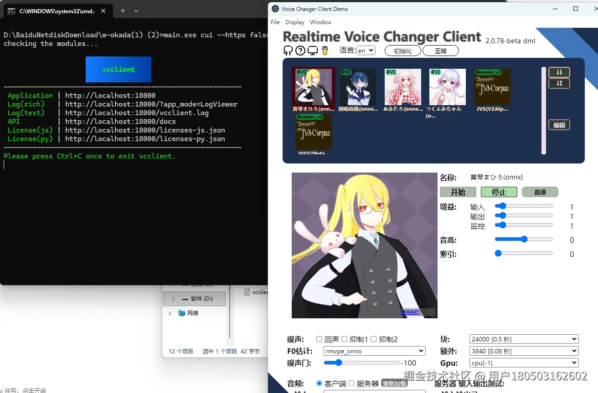Viewport: 598px width, 393px height.
Task: Click the vcclient.log URL in terminal
Action: [137, 112]
